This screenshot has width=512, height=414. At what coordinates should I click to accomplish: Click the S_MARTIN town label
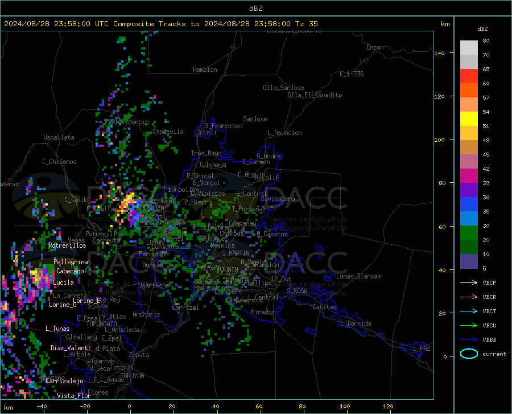pyautogui.click(x=236, y=253)
